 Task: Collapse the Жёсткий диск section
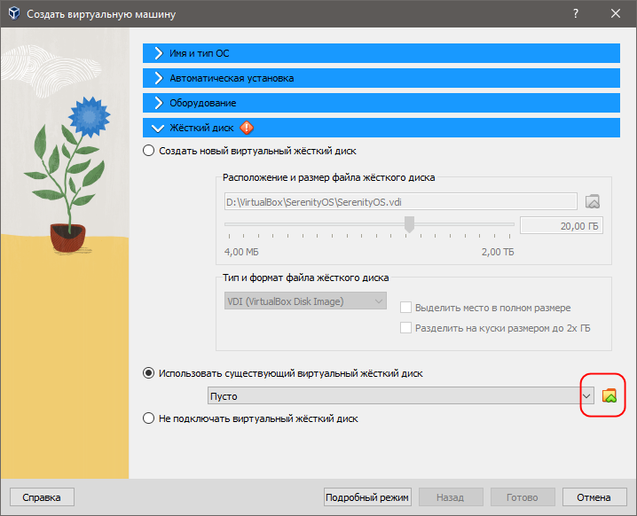(x=381, y=128)
